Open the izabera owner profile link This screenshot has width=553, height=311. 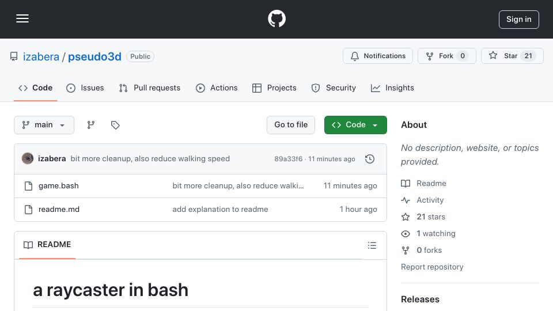41,56
